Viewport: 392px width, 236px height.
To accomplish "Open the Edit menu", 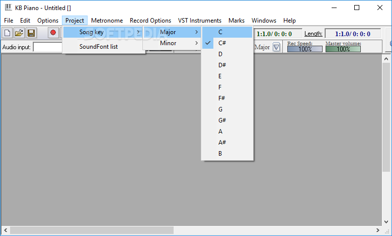I will pyautogui.click(x=25, y=21).
